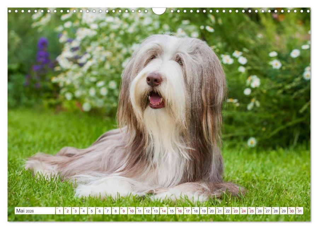Select day 1 in the calendar strip
The image size is (318, 229).
coord(59,211)
